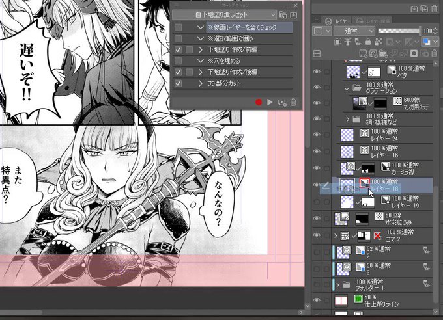Hide the ベタ layer
The width and height of the screenshot is (443, 320).
(x=317, y=72)
